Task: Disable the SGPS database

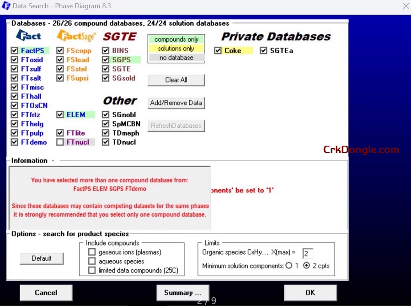Action: [x=106, y=60]
